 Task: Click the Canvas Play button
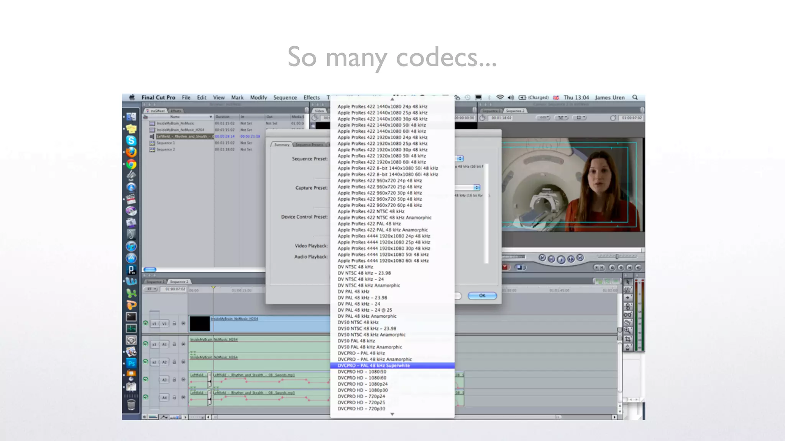[561, 260]
